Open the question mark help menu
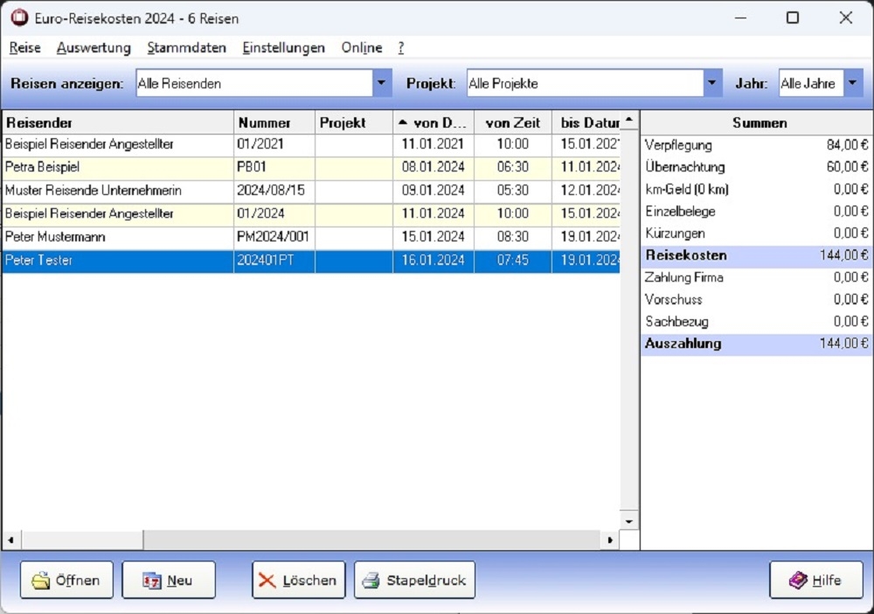 click(401, 48)
